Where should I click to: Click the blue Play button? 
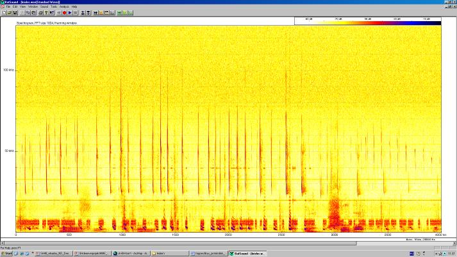point(70,13)
